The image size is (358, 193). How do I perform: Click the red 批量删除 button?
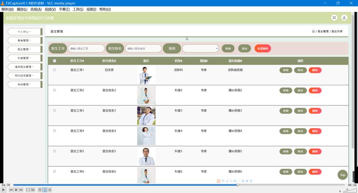[263, 48]
